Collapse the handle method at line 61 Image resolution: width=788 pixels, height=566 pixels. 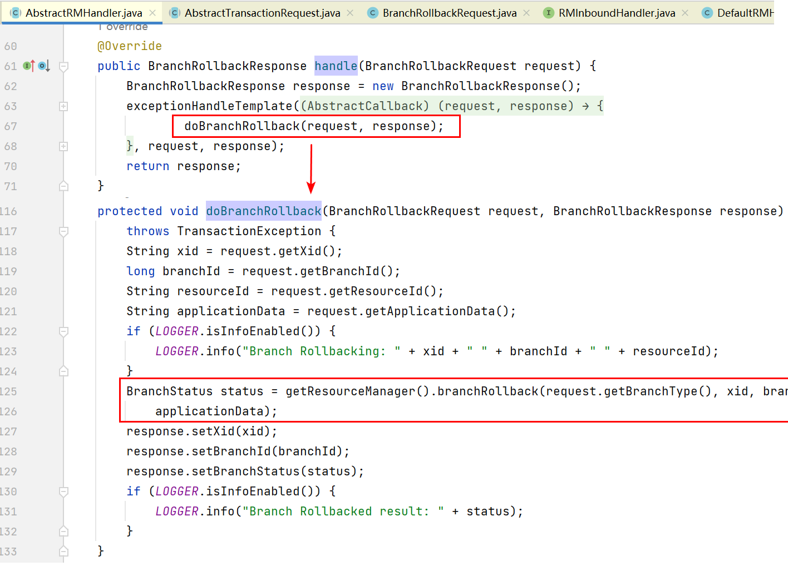(63, 67)
